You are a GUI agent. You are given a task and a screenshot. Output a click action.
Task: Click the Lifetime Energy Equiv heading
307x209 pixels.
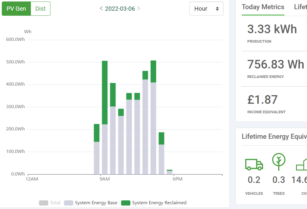coord(274,136)
